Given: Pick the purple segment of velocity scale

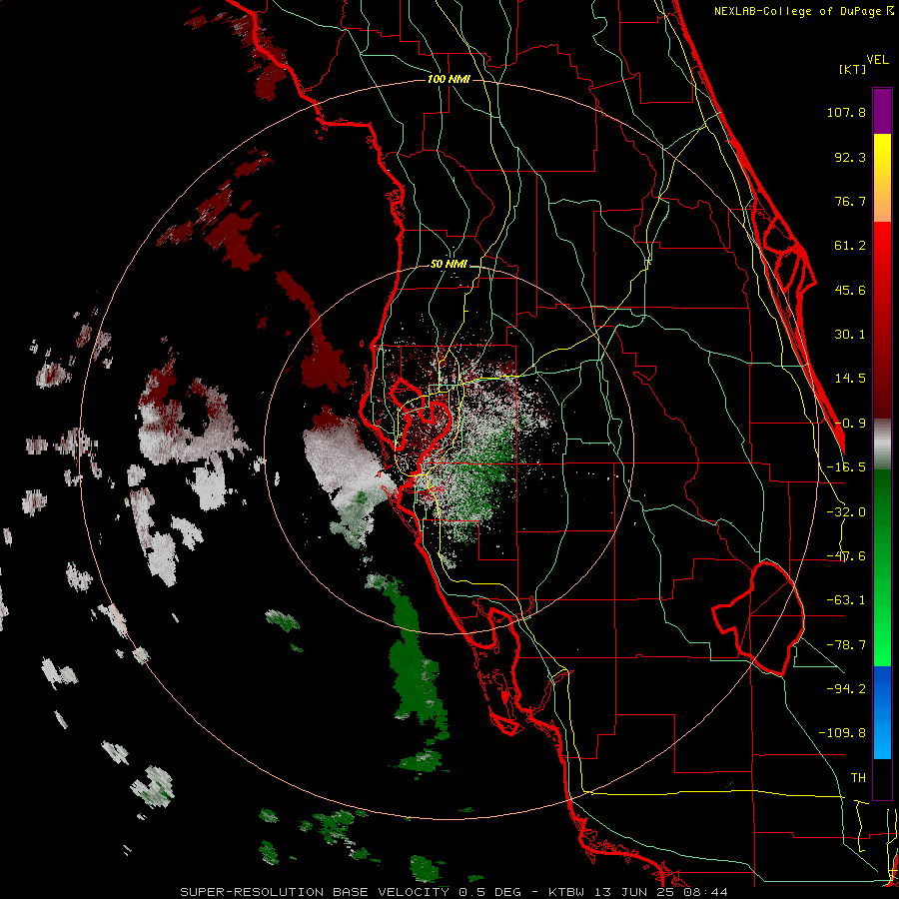Looking at the screenshot, I should tap(882, 112).
